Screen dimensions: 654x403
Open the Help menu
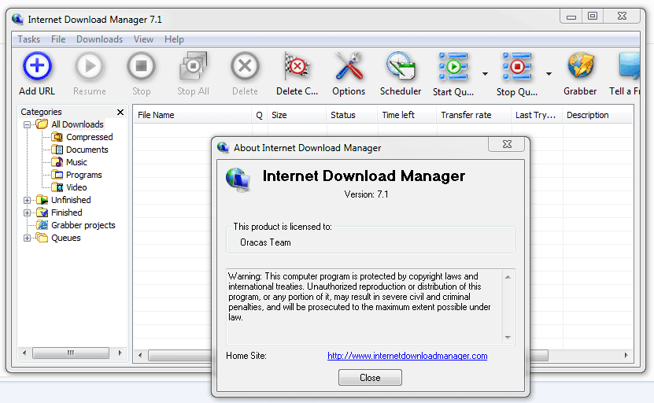174,39
